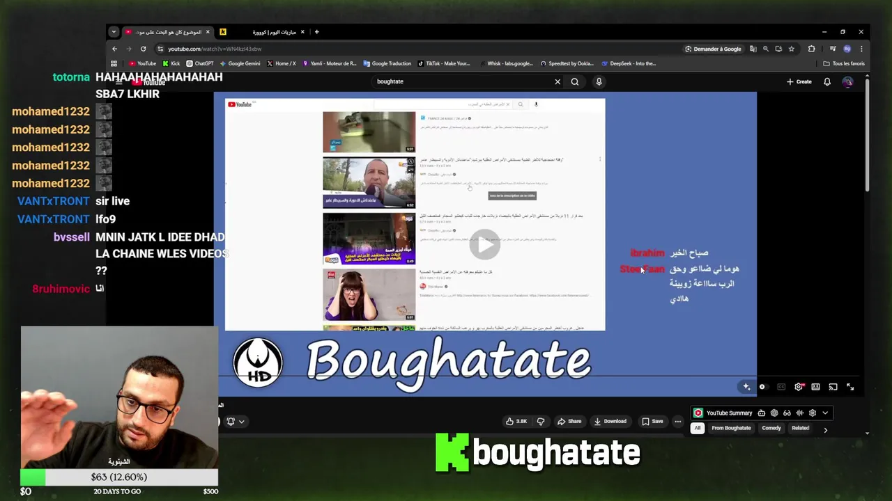Focus the youtube.com address bar
The width and height of the screenshot is (892, 501).
point(418,49)
